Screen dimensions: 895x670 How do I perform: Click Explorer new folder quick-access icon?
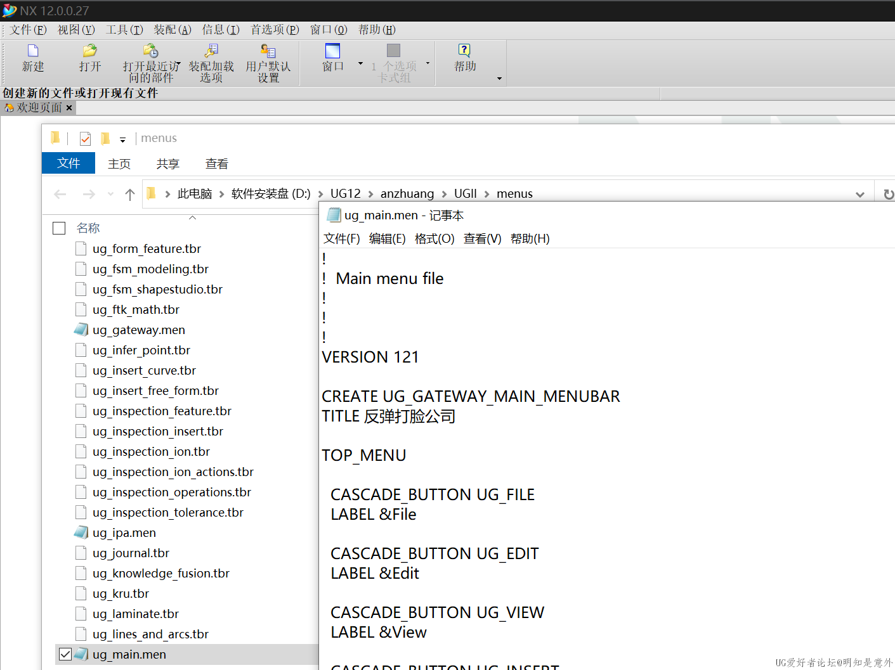105,138
